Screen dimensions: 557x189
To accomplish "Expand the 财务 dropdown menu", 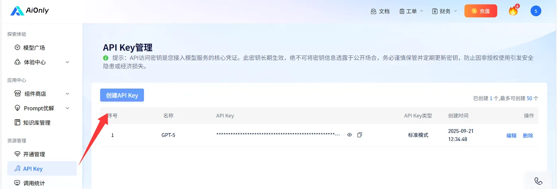I will (x=445, y=11).
